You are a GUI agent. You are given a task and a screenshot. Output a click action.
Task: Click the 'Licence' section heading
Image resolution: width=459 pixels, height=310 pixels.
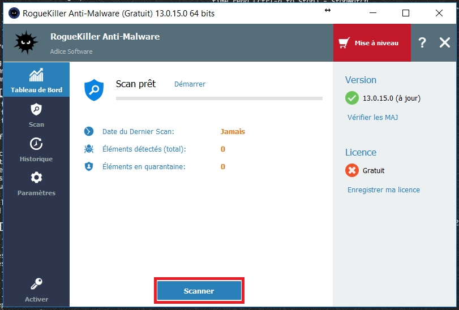point(361,152)
